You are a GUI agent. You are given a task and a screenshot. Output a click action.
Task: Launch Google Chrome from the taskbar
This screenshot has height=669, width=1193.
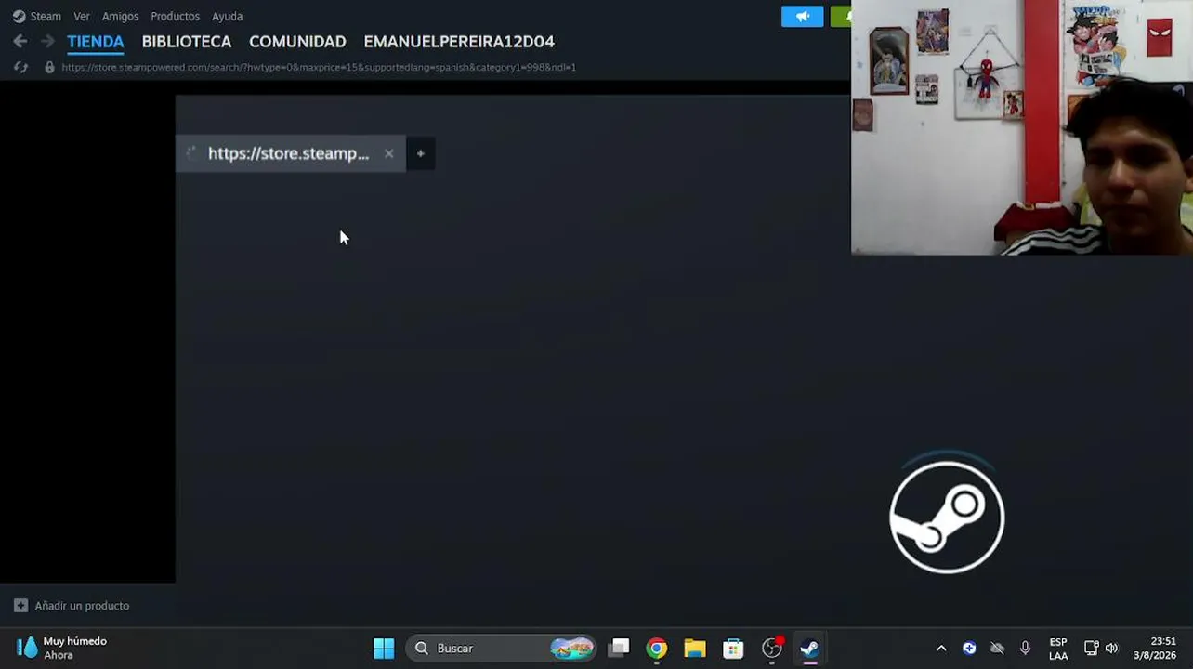click(657, 649)
